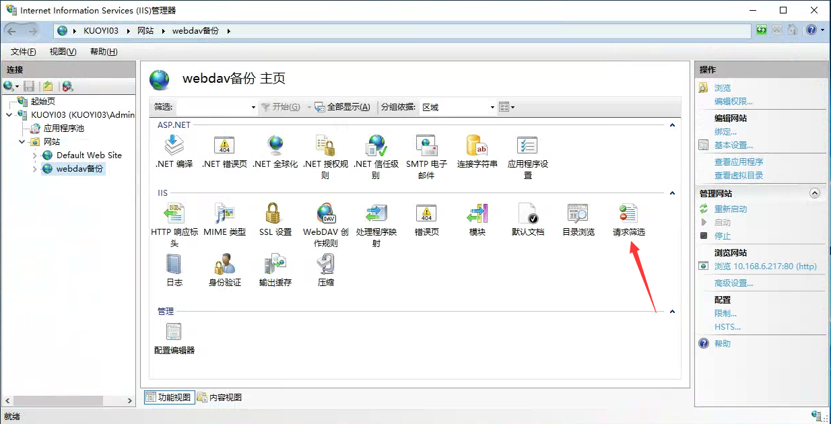Open the 视图(V) menu
Viewport: 831px width, 424px height.
tap(63, 52)
